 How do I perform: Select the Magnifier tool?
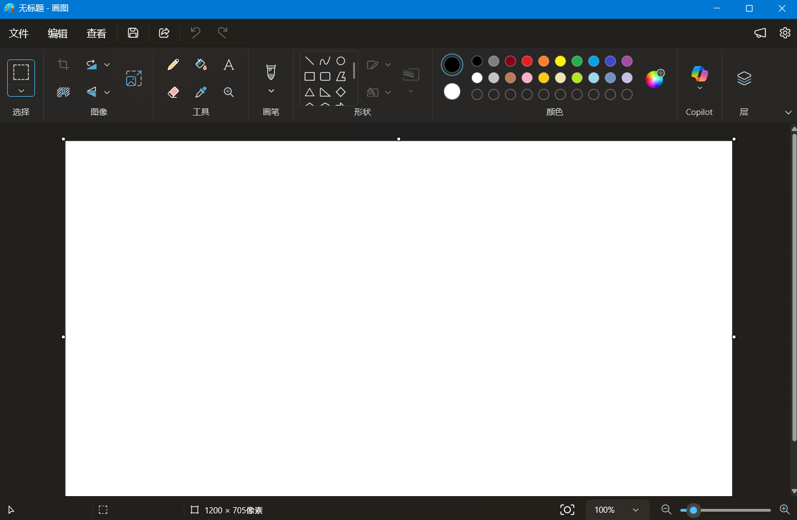coord(228,92)
